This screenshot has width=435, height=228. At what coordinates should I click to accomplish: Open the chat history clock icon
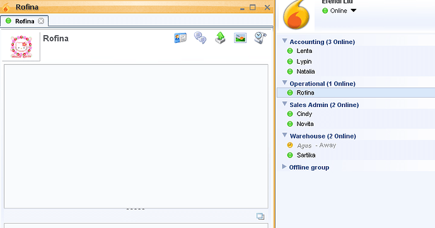pyautogui.click(x=260, y=38)
